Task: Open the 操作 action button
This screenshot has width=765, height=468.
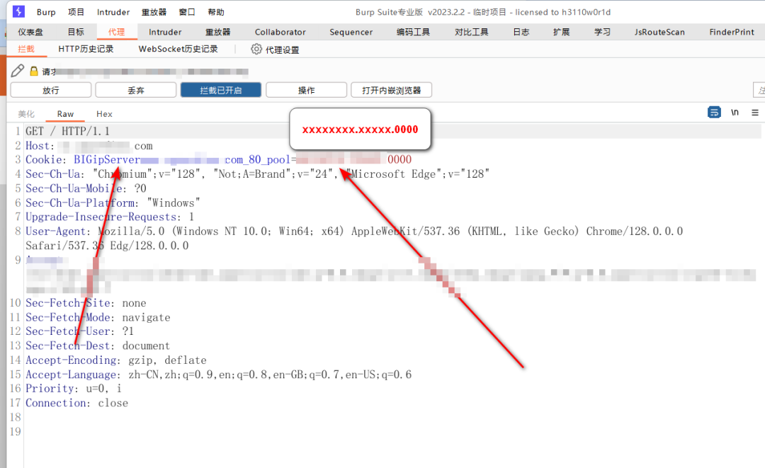Action: (307, 90)
